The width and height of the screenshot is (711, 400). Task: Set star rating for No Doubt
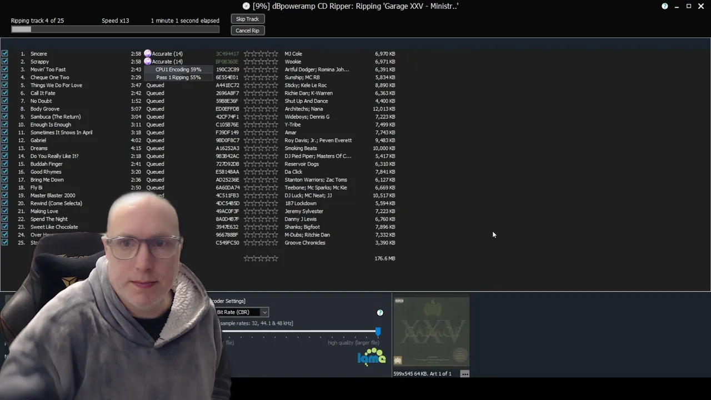[x=261, y=101]
